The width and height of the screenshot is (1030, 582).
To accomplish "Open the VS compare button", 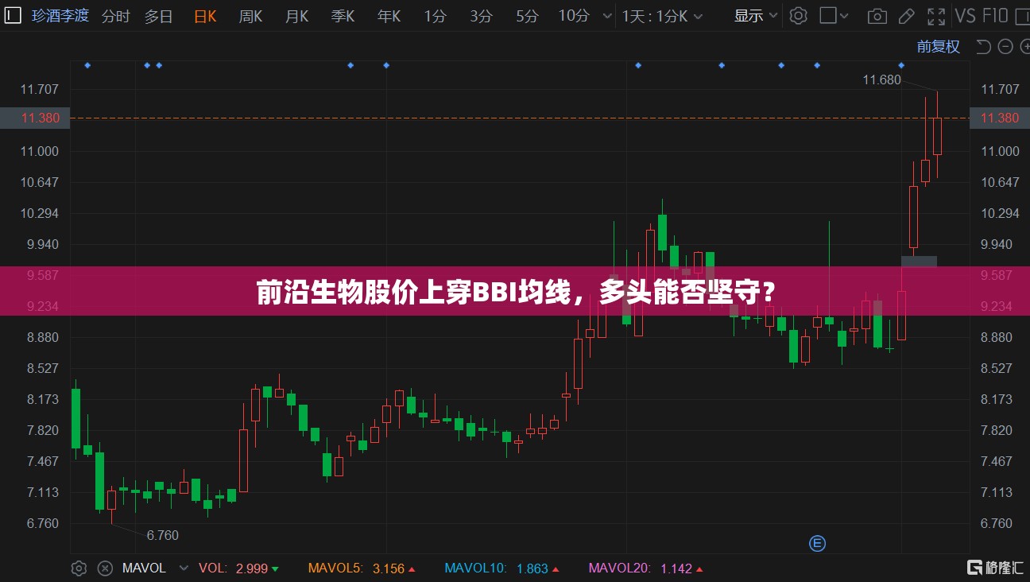I will point(966,16).
